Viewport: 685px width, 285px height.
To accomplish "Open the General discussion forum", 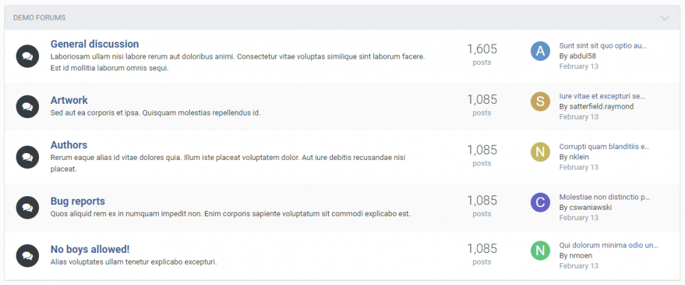I will (x=95, y=44).
